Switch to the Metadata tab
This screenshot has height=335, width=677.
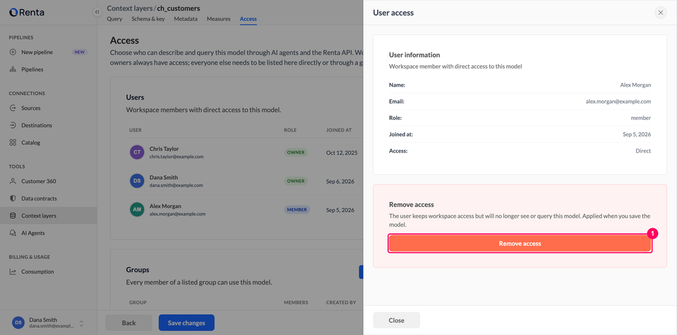pos(186,19)
